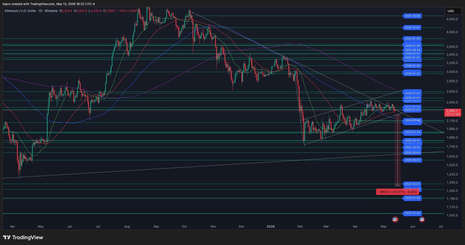Click the high value H2,322.8 in legend
The width and height of the screenshot is (465, 245).
(x=81, y=11)
